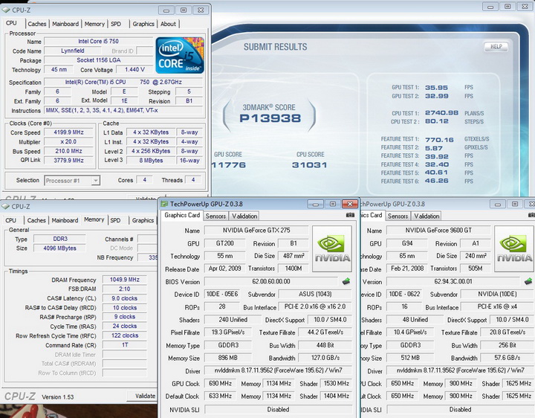Image resolution: width=535 pixels, height=418 pixels.
Task: Click the DRAM Frequency value 1049.9 MHz
Action: tap(125, 280)
